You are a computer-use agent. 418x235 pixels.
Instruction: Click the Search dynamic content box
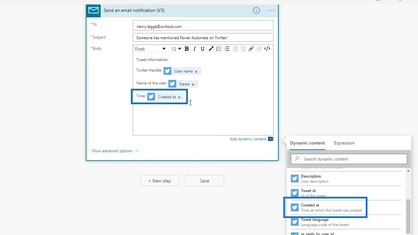pyautogui.click(x=349, y=159)
